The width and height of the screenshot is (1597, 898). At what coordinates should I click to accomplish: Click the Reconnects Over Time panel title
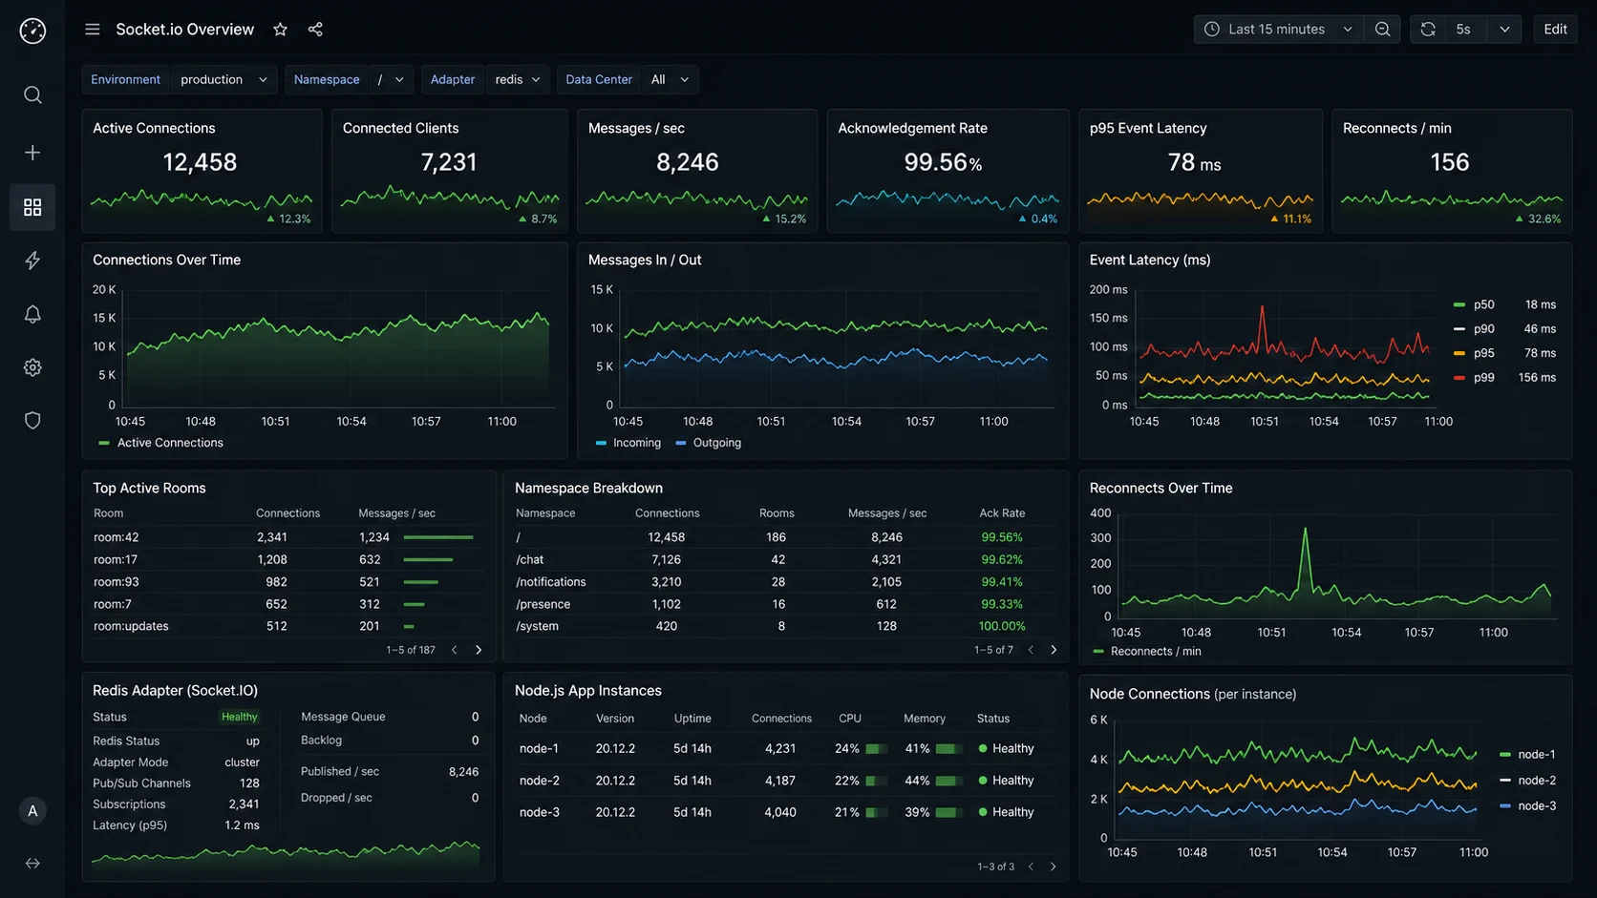[x=1160, y=488]
